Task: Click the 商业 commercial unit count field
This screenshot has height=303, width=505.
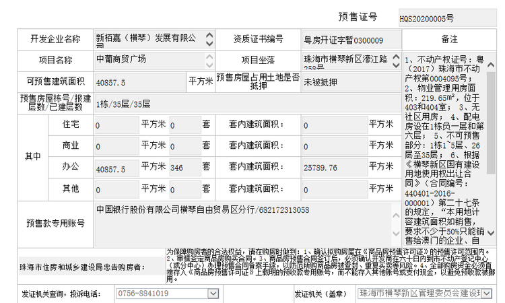Action: click(x=185, y=147)
